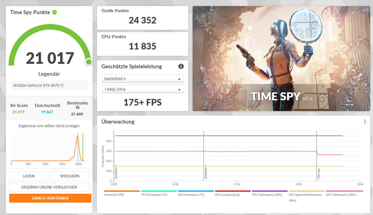Click the ERNEUT AUSFÜHREN button
The height and width of the screenshot is (215, 373).
(50, 198)
